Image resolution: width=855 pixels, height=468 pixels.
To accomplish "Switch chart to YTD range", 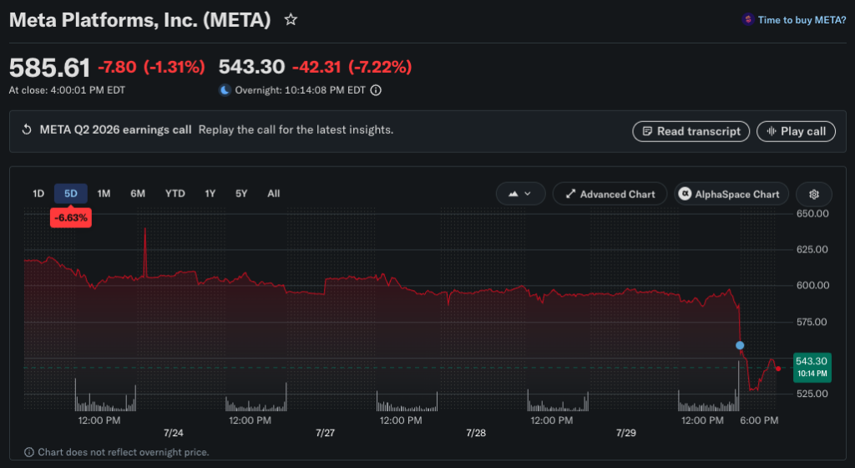I will tap(175, 194).
